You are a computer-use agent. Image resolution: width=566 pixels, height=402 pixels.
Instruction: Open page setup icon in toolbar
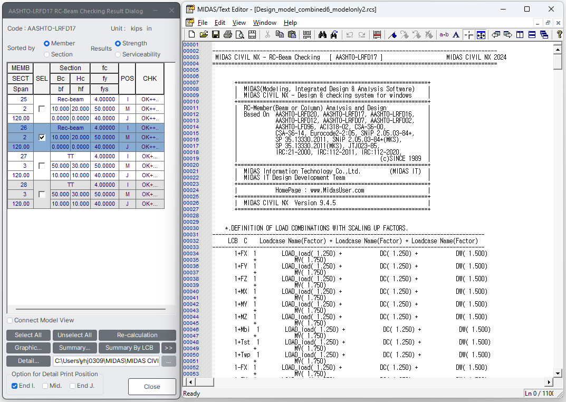tap(252, 35)
